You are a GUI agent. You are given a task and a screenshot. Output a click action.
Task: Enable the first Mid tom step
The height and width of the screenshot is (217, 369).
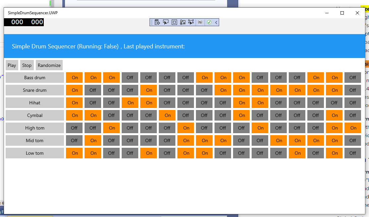click(74, 140)
